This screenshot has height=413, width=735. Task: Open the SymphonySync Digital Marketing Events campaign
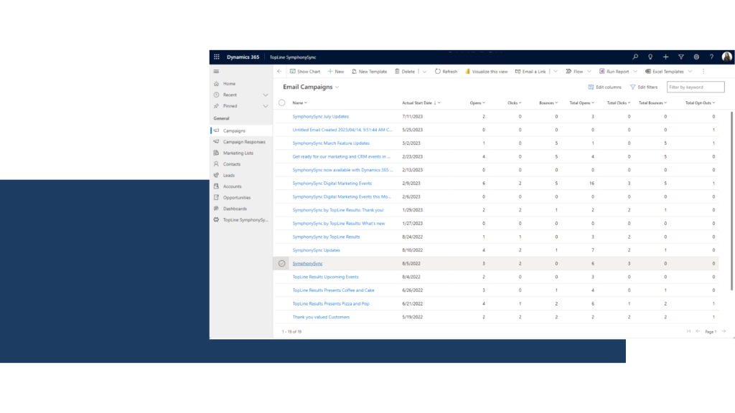[x=332, y=184]
